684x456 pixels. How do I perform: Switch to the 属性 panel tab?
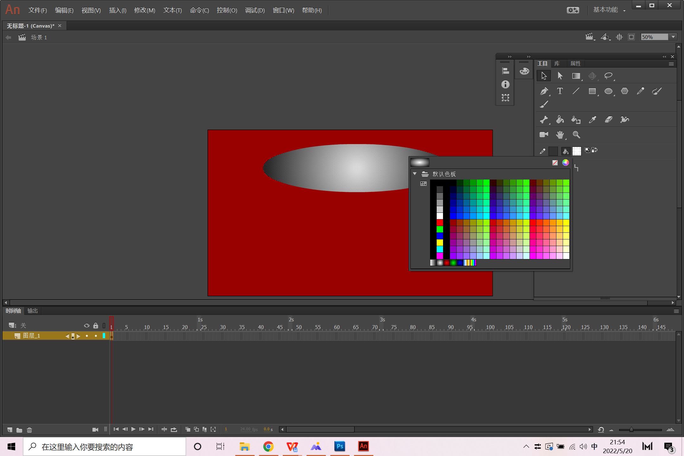(575, 63)
